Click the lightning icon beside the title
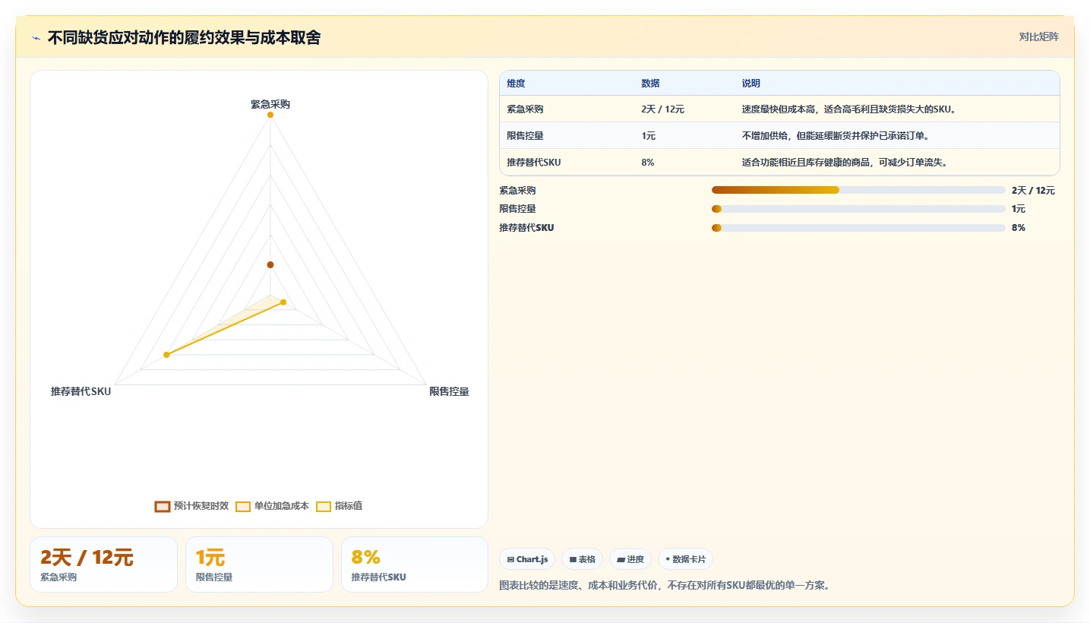The height and width of the screenshot is (623, 1090). [x=36, y=38]
